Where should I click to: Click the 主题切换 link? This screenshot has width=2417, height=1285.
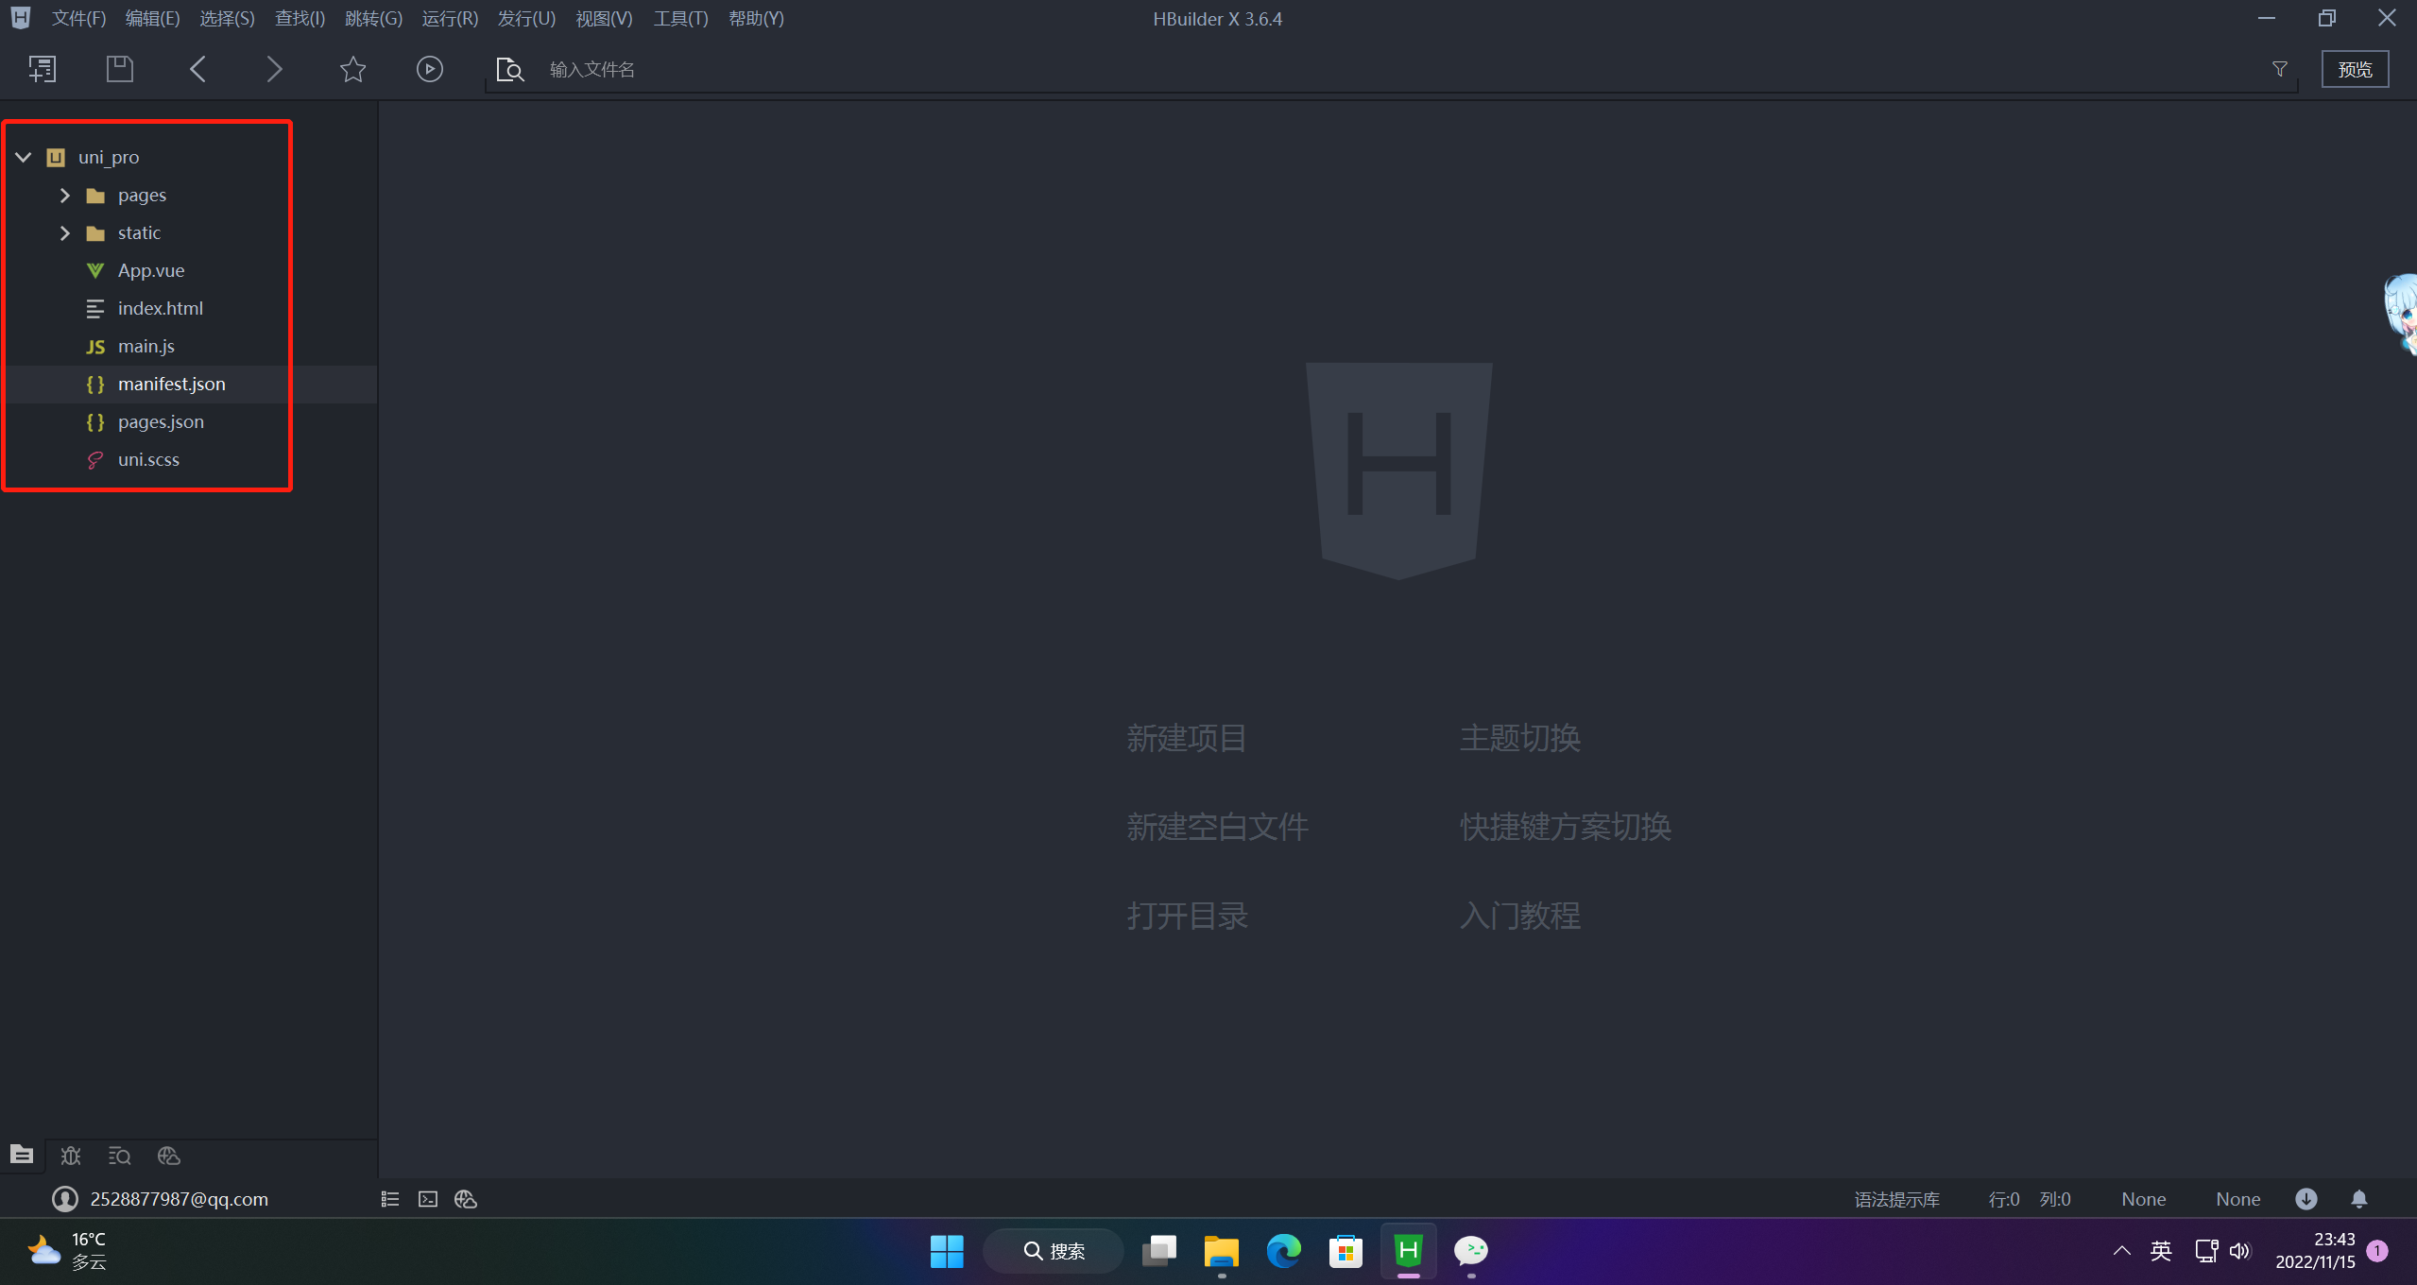click(x=1519, y=738)
